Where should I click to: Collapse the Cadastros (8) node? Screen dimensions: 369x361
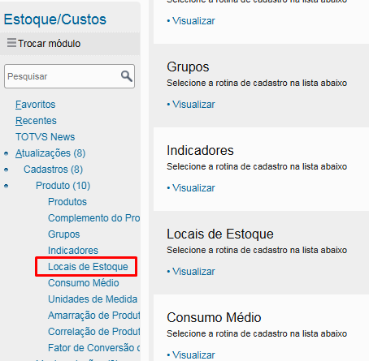coord(53,170)
